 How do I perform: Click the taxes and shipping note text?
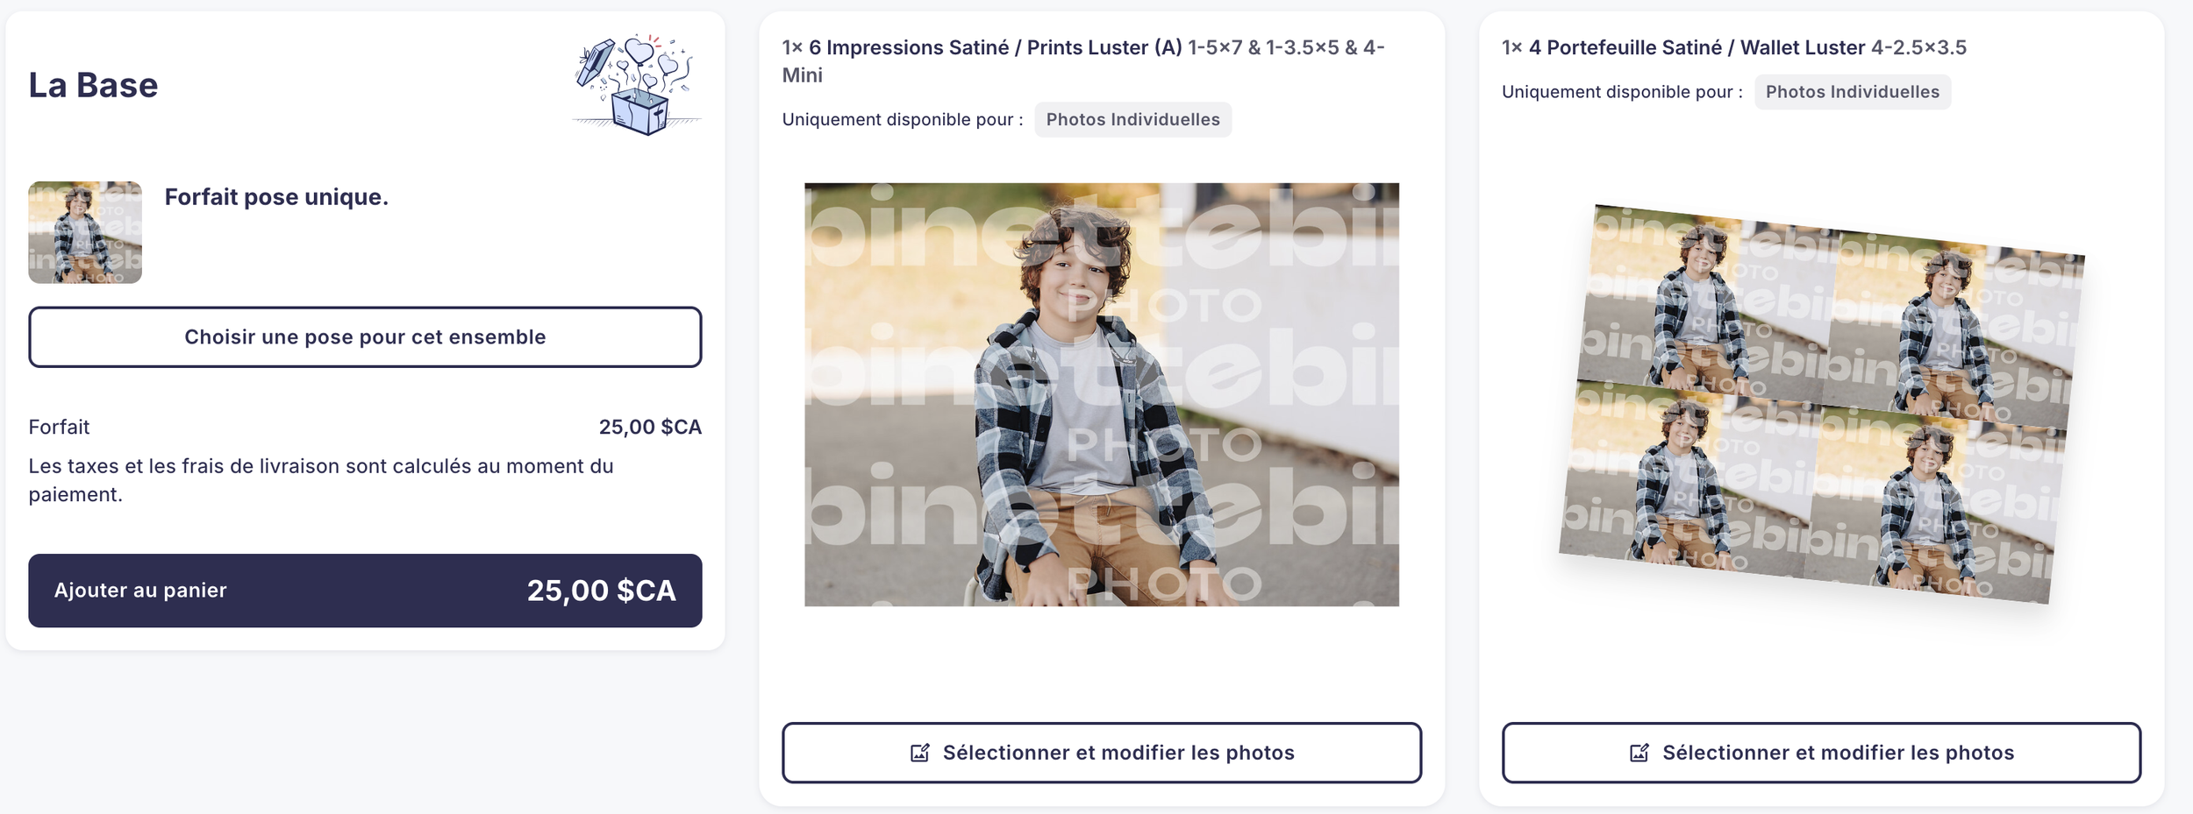(x=321, y=480)
